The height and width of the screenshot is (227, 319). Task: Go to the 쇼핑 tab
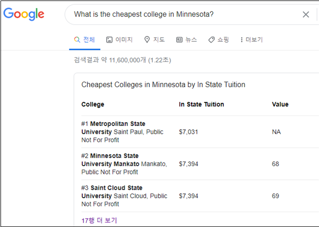click(x=223, y=40)
